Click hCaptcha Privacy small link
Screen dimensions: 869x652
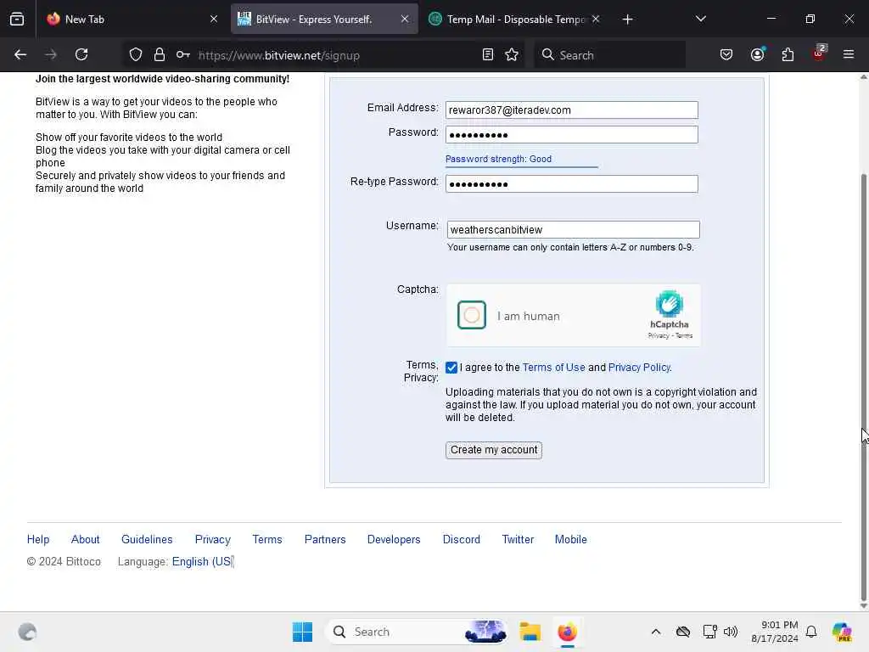tap(659, 335)
